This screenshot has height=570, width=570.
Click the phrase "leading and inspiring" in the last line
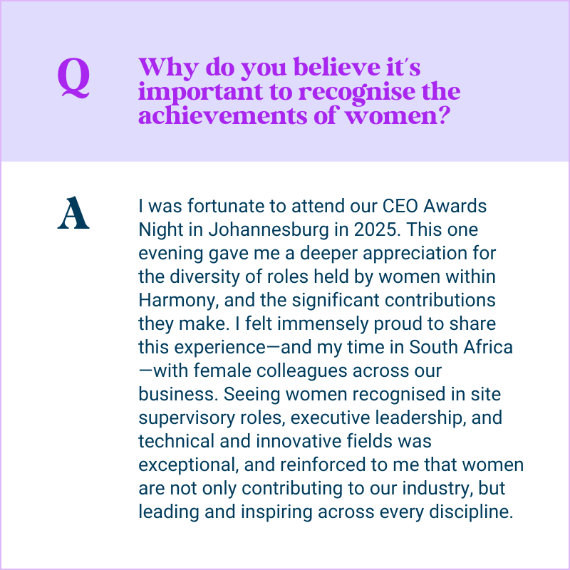pyautogui.click(x=212, y=512)
